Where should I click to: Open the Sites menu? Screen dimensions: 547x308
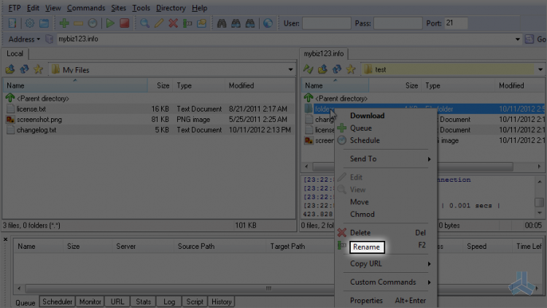118,8
